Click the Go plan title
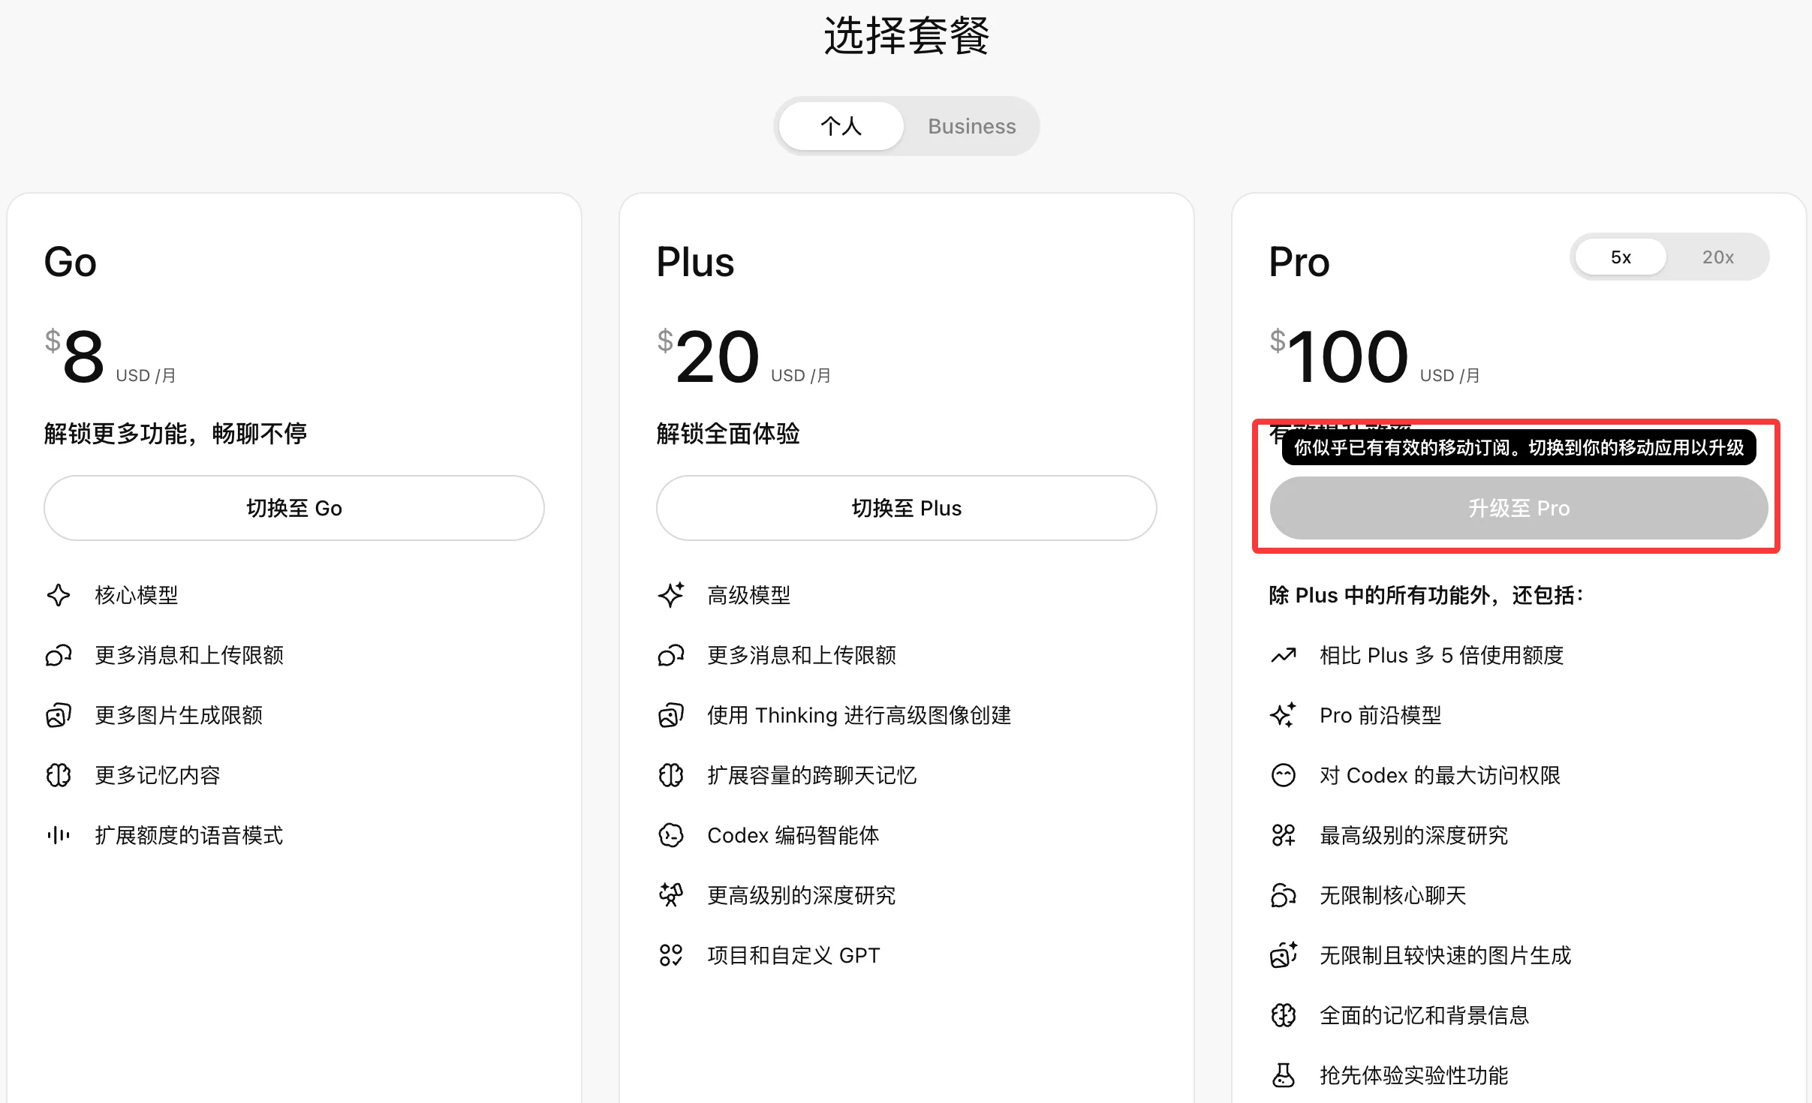 [x=71, y=262]
